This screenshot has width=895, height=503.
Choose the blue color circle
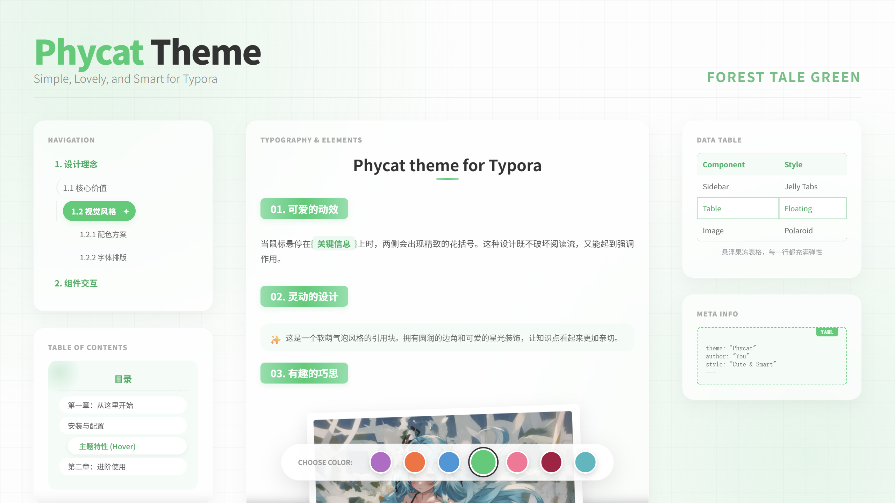pyautogui.click(x=449, y=462)
